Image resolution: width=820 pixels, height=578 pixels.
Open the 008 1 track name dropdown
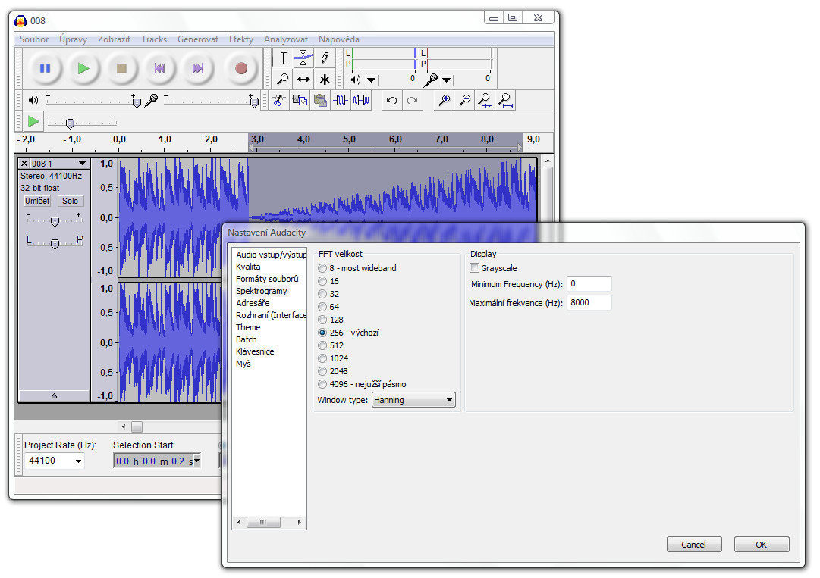click(x=82, y=164)
